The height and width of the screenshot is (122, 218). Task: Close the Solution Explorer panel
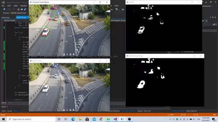215,17
